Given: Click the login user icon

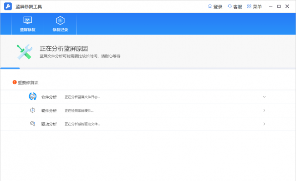Looking at the screenshot, I should click(210, 6).
